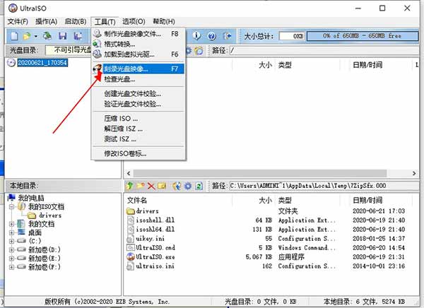Click the Rename folder icon in local toolbar
Image resolution: width=424 pixels, height=308 pixels.
(162, 186)
